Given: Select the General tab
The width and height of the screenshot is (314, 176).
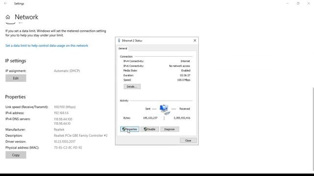Looking at the screenshot, I should point(123,48).
